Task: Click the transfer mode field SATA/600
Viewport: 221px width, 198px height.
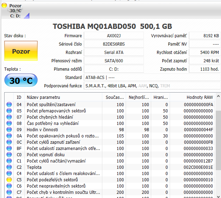Action: coord(114,61)
